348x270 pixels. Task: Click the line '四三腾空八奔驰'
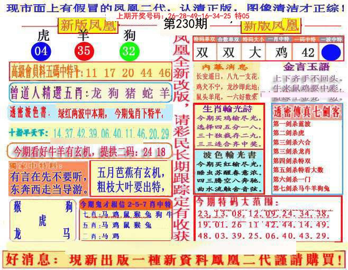pyautogui.click(x=227, y=181)
